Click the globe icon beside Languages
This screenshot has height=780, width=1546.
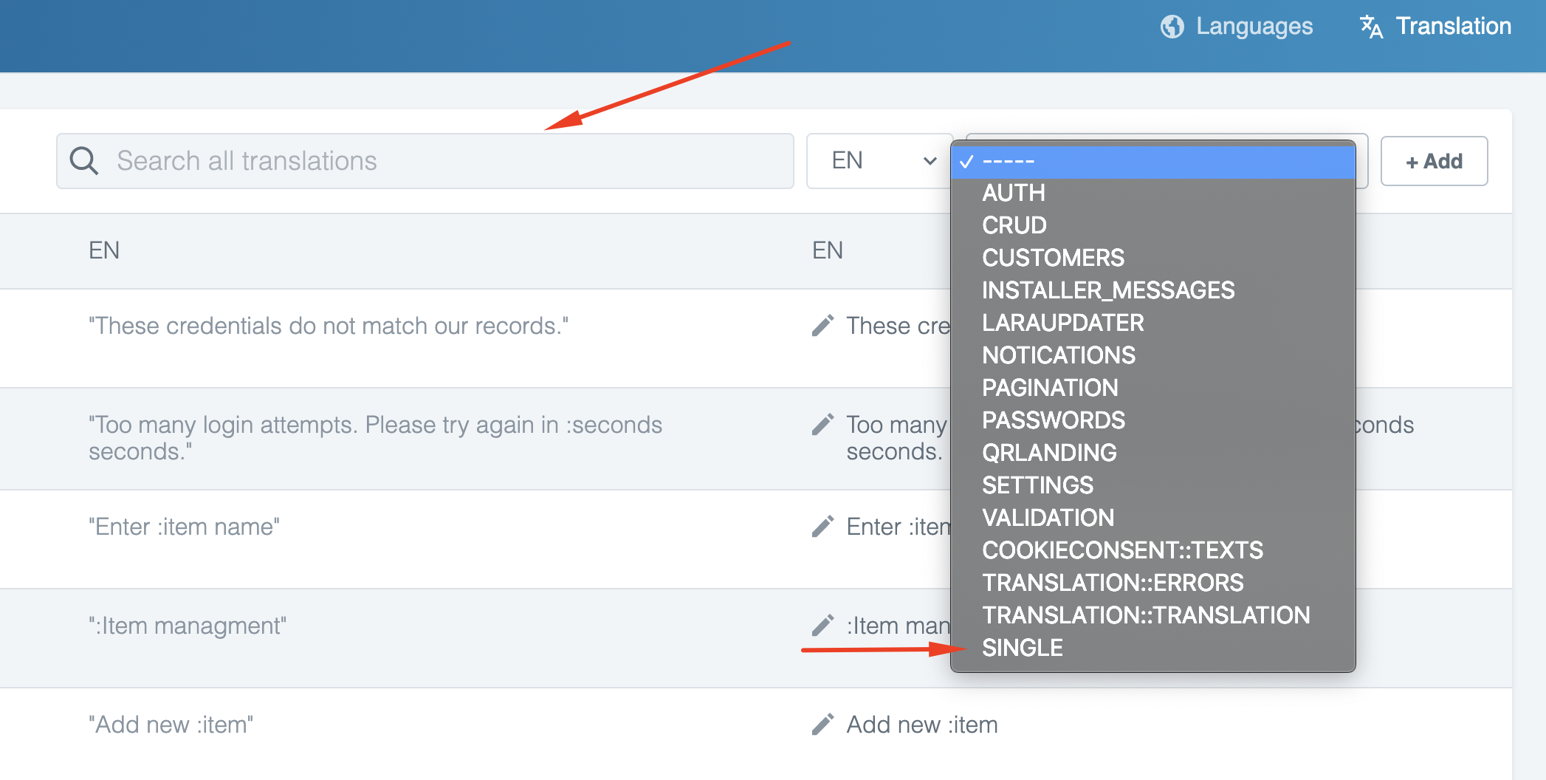(x=1172, y=27)
